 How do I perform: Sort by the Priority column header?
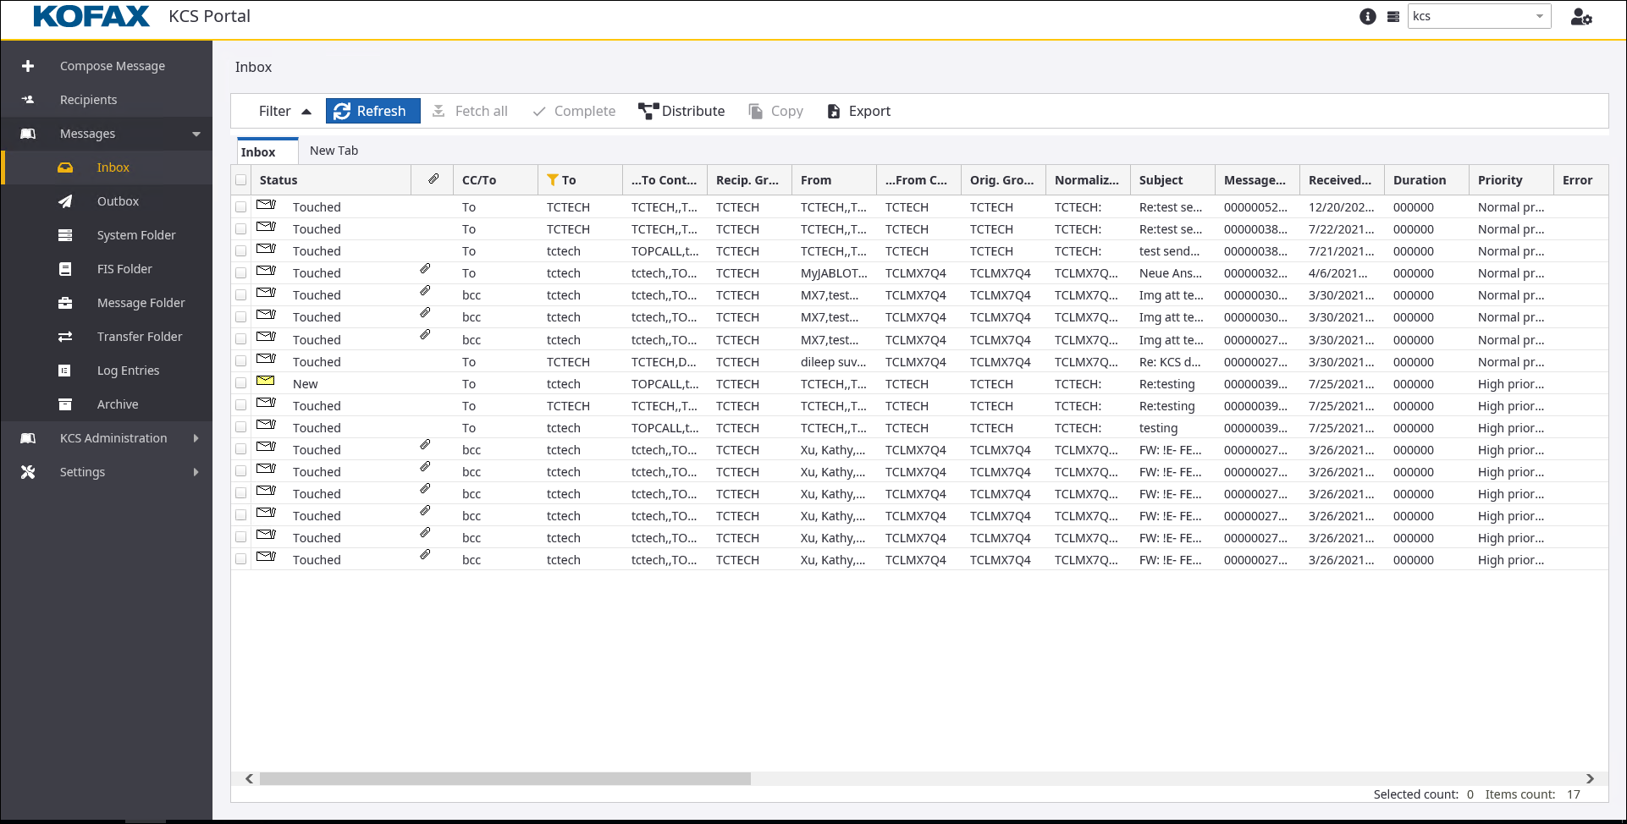pos(1511,180)
